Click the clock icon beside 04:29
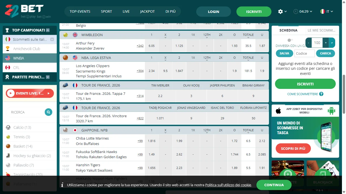 [x=296, y=12]
